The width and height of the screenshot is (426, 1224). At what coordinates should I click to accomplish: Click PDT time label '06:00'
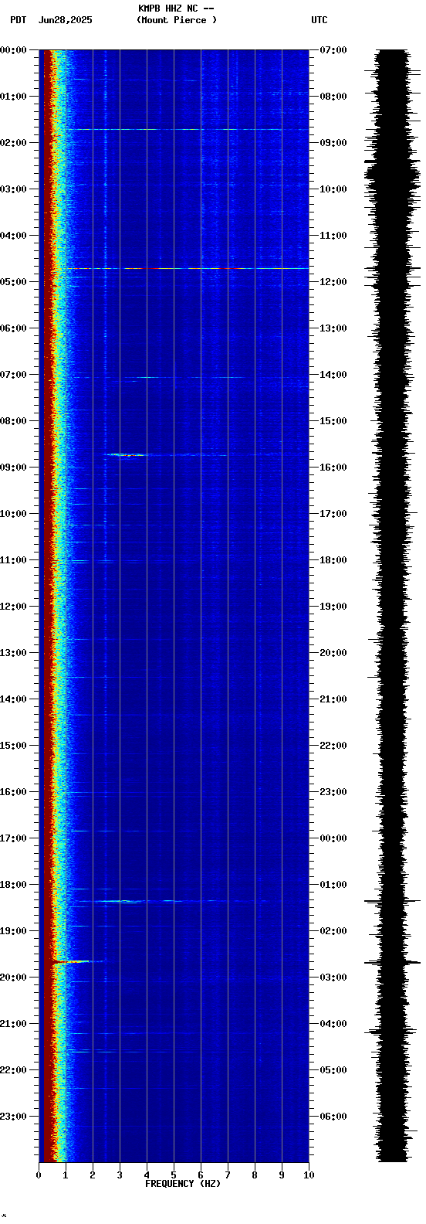[13, 328]
